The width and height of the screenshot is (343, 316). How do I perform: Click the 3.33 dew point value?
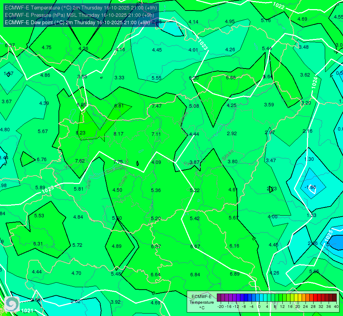(119, 78)
